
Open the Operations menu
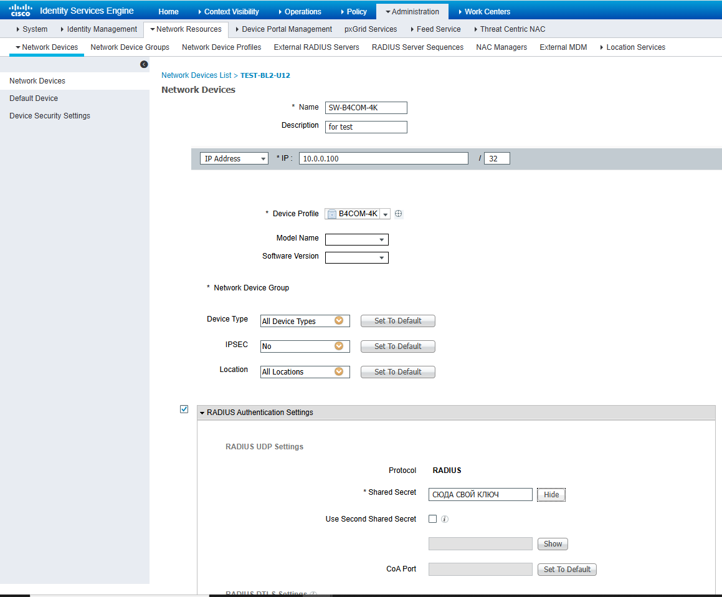tap(300, 11)
